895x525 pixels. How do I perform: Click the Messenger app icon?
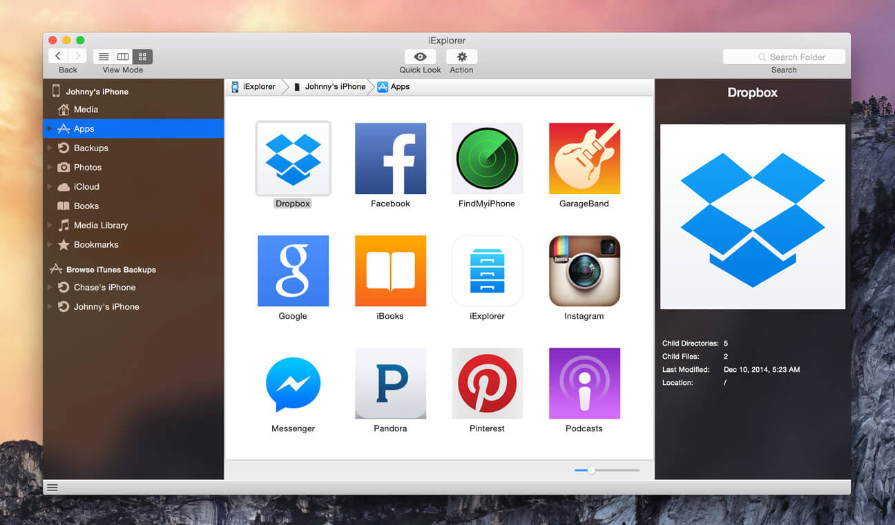point(293,384)
